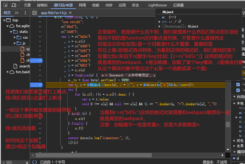Viewport: 245px width, 164px height.
Task: Open the 网络 tab
Action: click(82, 5)
